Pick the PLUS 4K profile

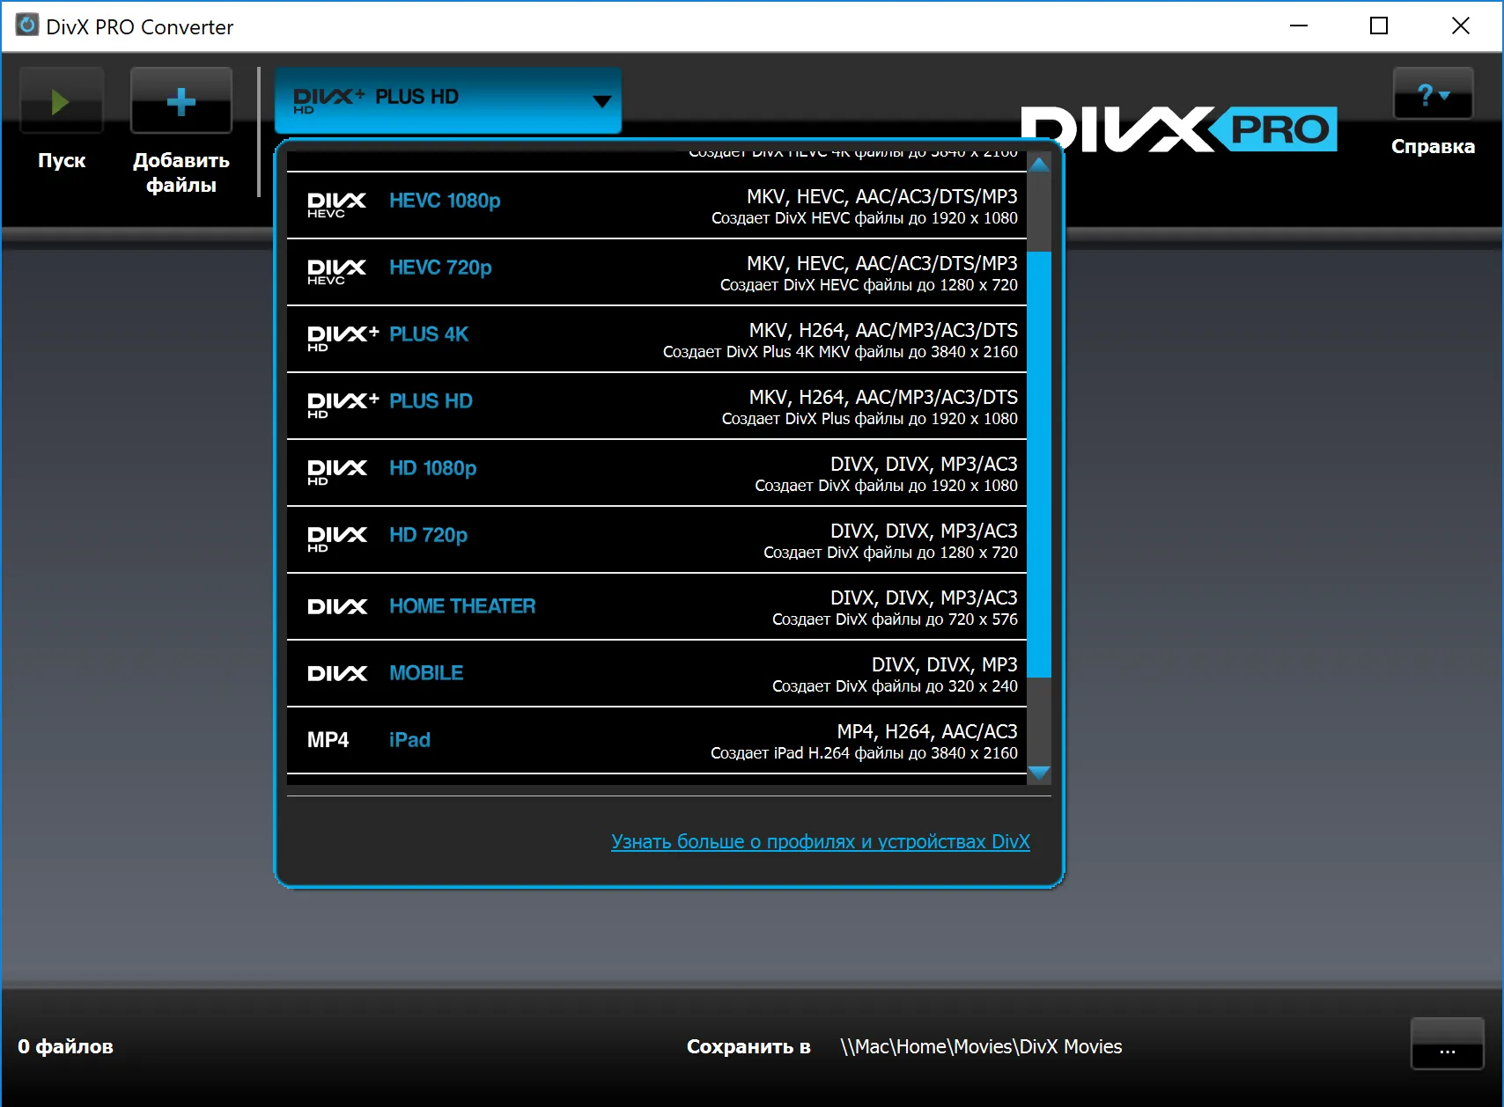click(x=657, y=339)
